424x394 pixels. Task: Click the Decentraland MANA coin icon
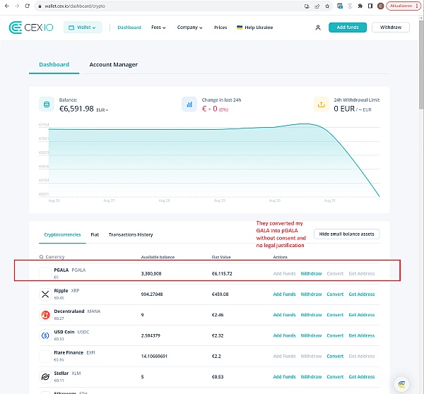45,315
